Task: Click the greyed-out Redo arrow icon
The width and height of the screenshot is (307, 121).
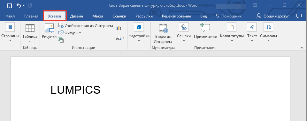Action: (x=30, y=6)
